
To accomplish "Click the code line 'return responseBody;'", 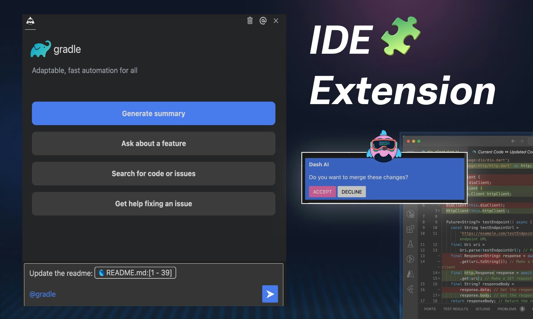I will [473, 301].
